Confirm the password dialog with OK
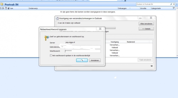Screen dimensions: 178x98 [82, 60]
